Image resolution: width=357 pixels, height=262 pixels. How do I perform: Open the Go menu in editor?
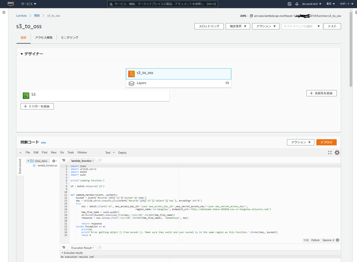tap(62, 152)
